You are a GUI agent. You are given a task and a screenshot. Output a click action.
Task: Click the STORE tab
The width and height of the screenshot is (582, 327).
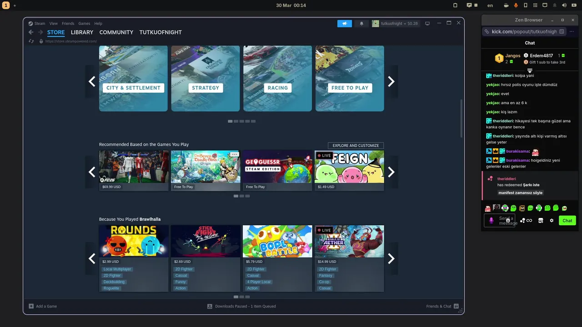coord(56,32)
